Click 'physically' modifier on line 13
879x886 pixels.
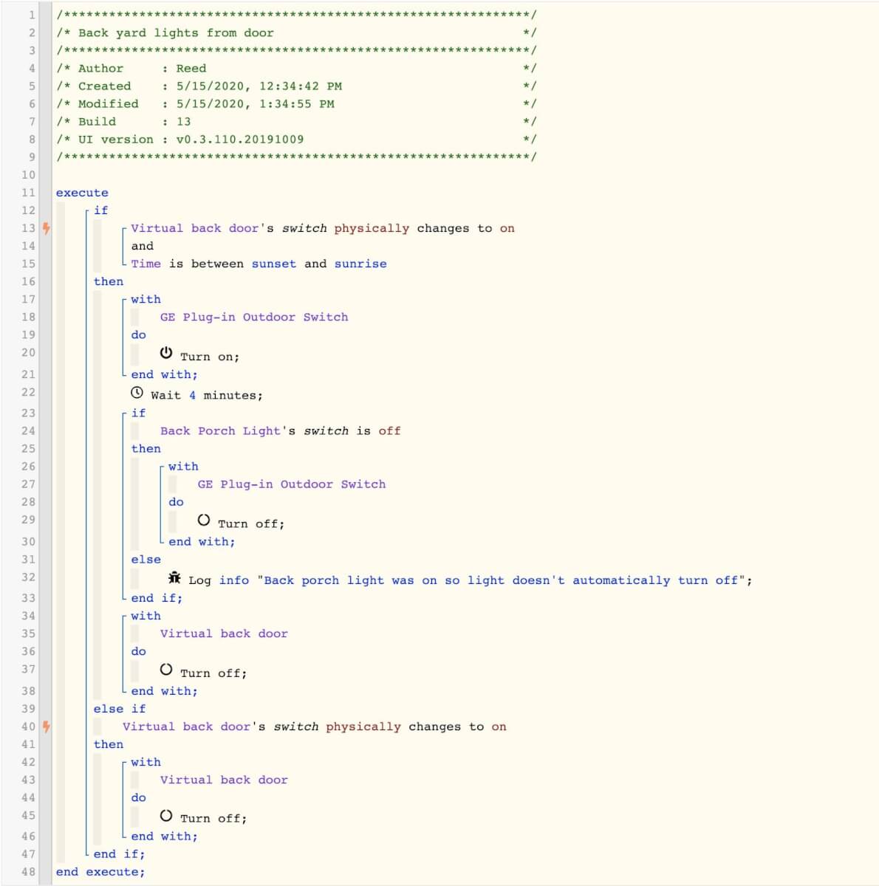[x=372, y=228]
